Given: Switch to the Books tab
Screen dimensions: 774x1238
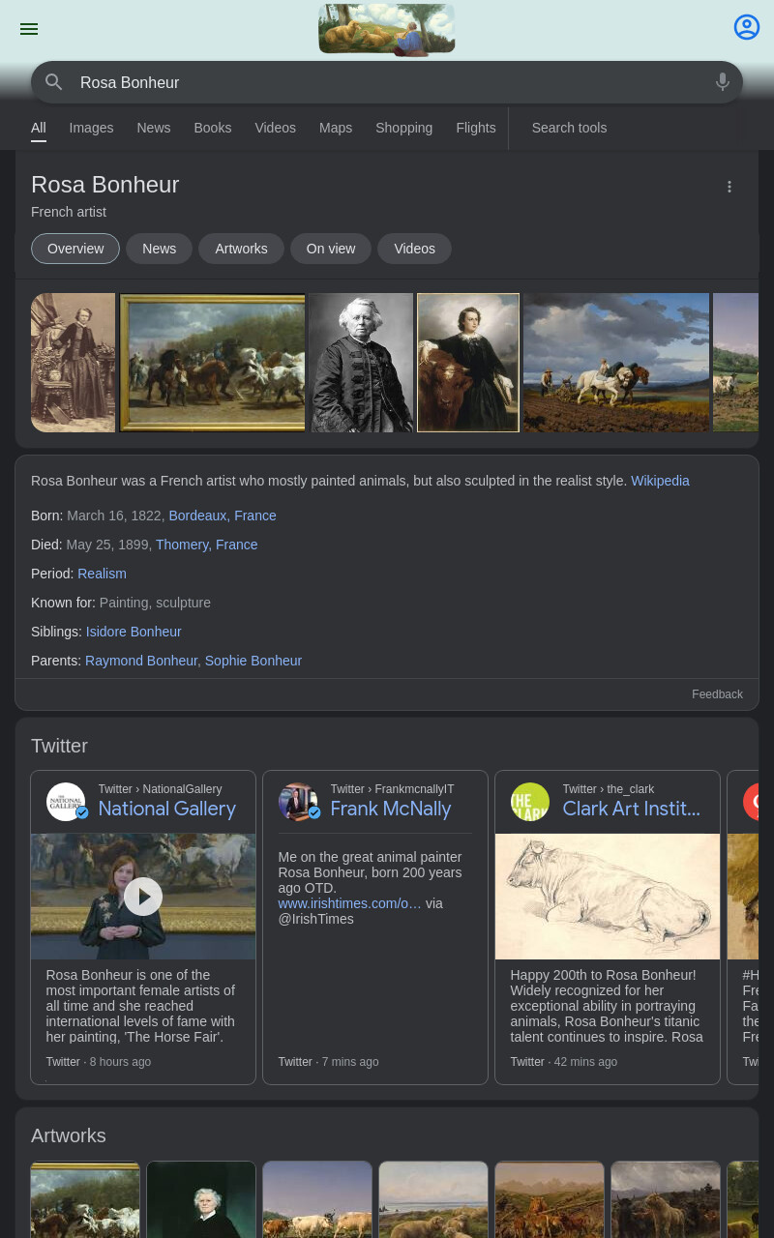Looking at the screenshot, I should (212, 128).
